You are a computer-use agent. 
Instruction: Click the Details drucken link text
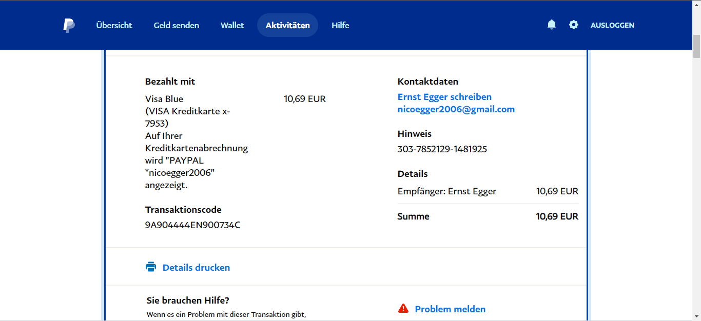196,268
